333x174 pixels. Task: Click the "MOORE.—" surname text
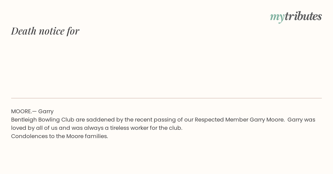(x=24, y=111)
